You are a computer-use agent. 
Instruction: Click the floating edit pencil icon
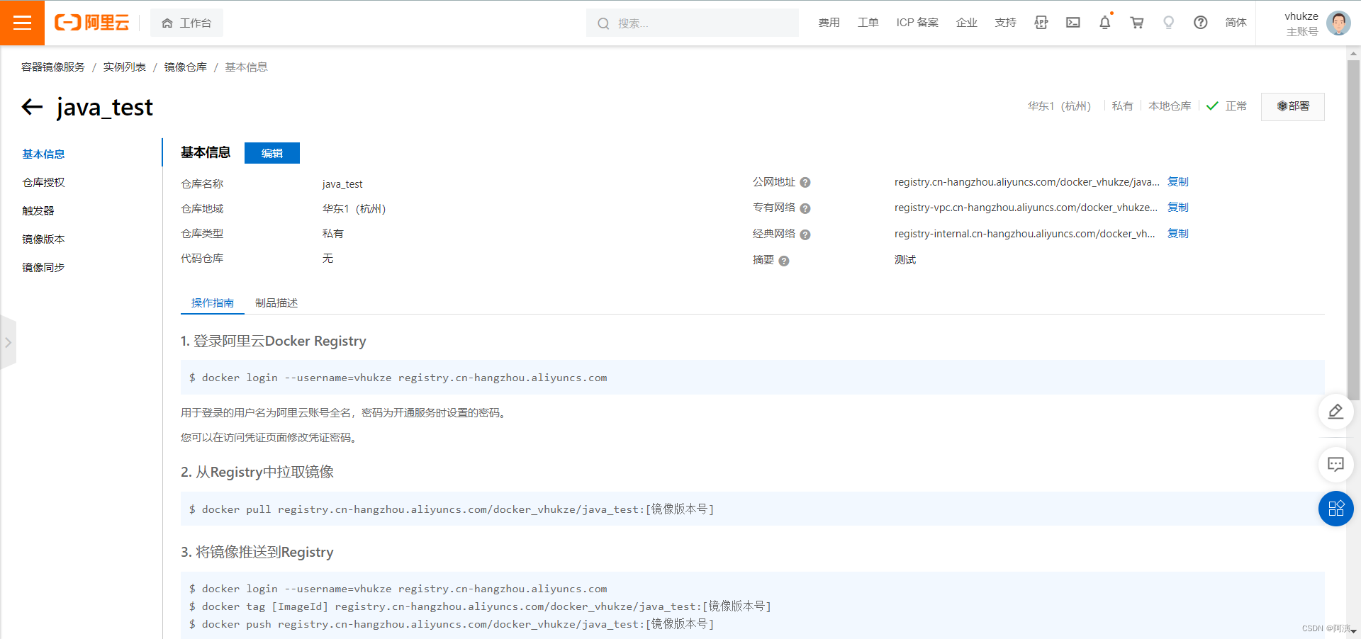click(1336, 412)
